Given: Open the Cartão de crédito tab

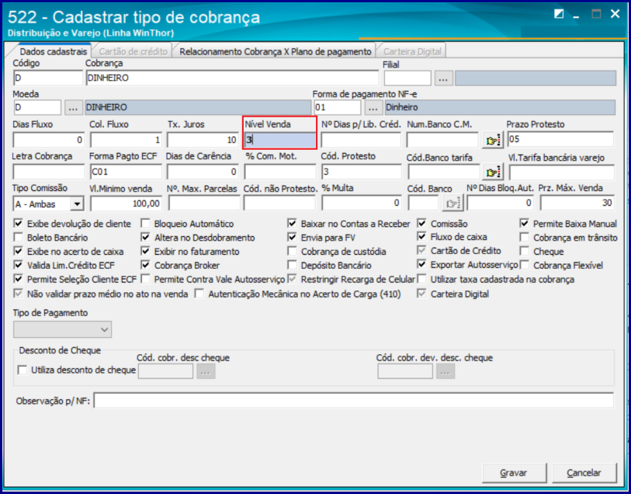Looking at the screenshot, I should [133, 51].
